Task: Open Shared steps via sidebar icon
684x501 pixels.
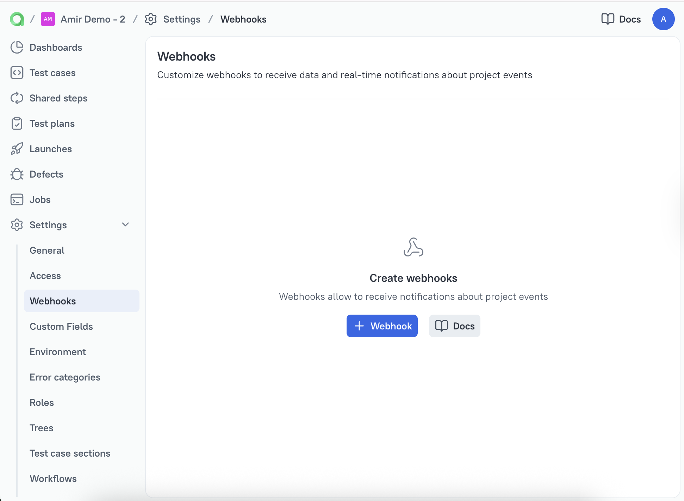Action: coord(17,98)
